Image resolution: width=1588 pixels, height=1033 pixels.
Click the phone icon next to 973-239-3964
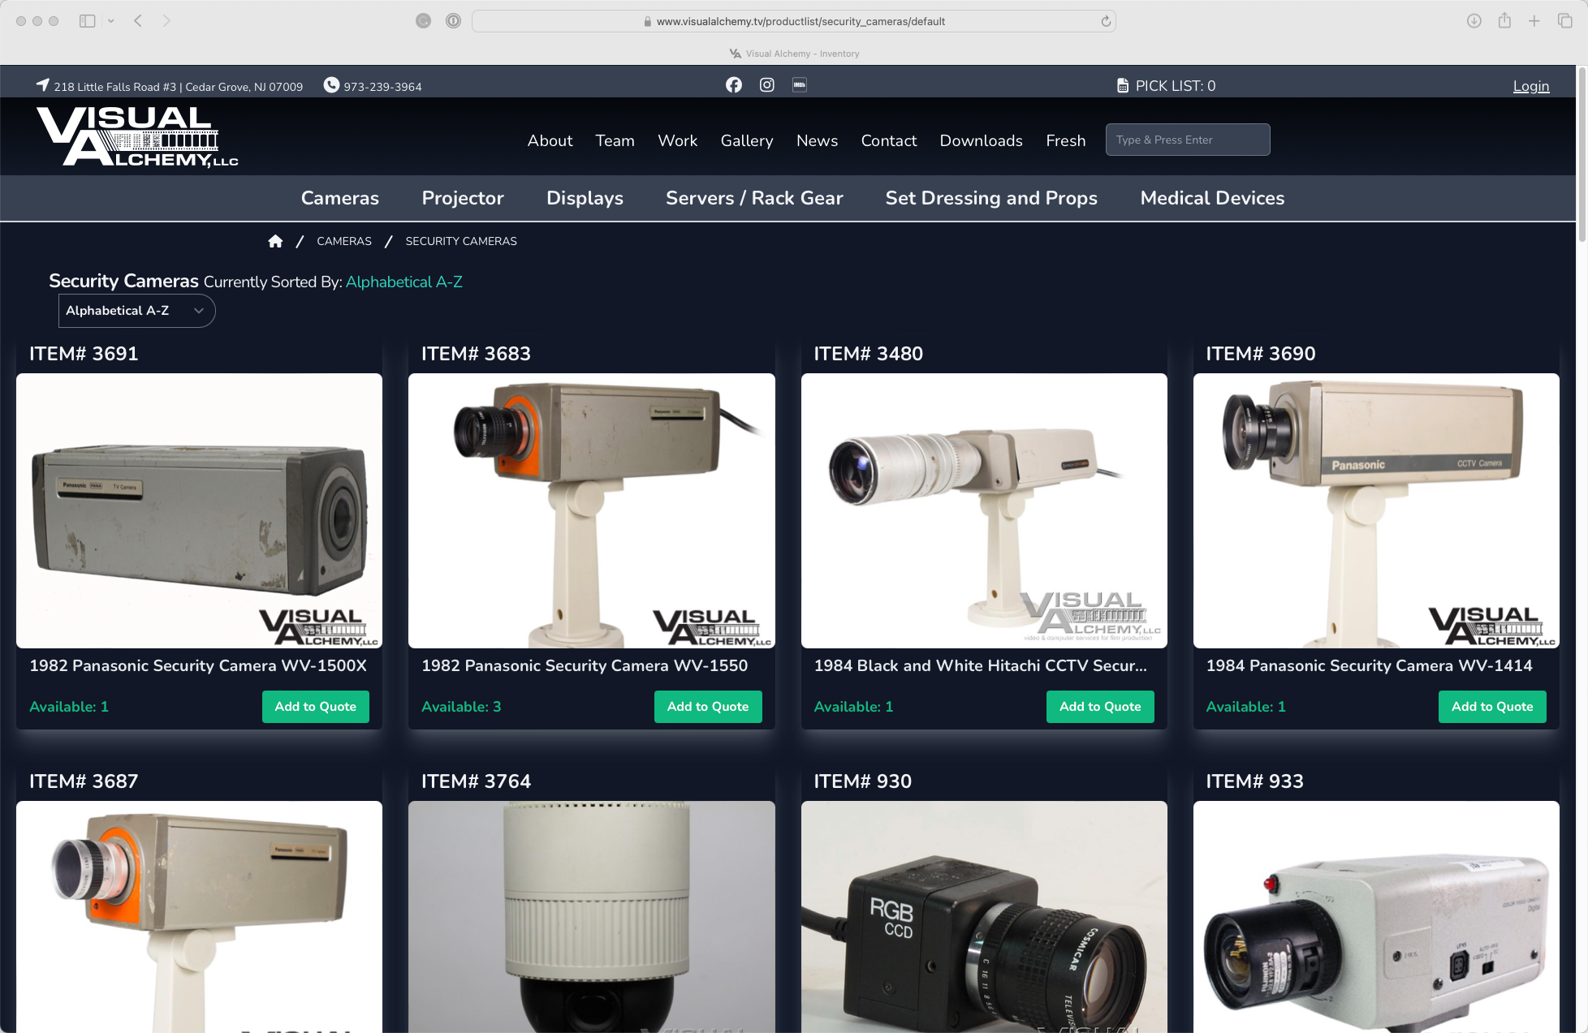pyautogui.click(x=331, y=85)
